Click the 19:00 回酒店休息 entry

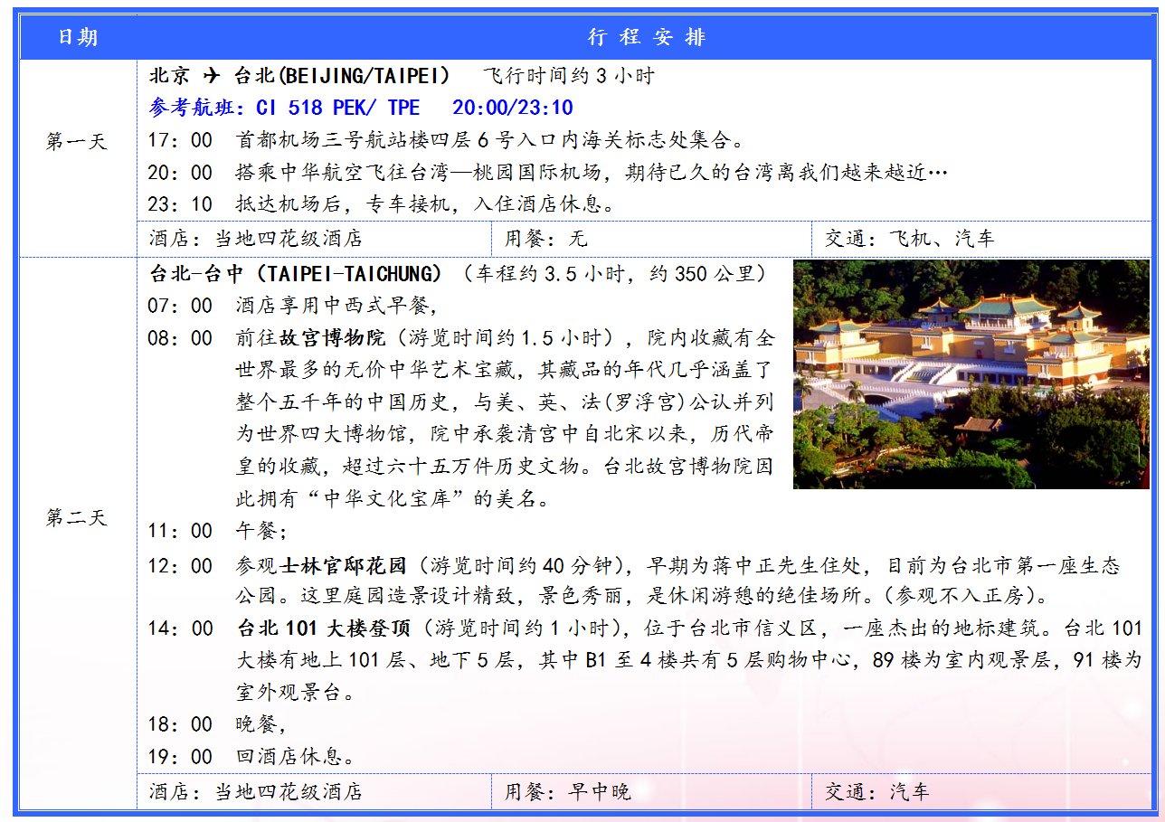point(251,757)
